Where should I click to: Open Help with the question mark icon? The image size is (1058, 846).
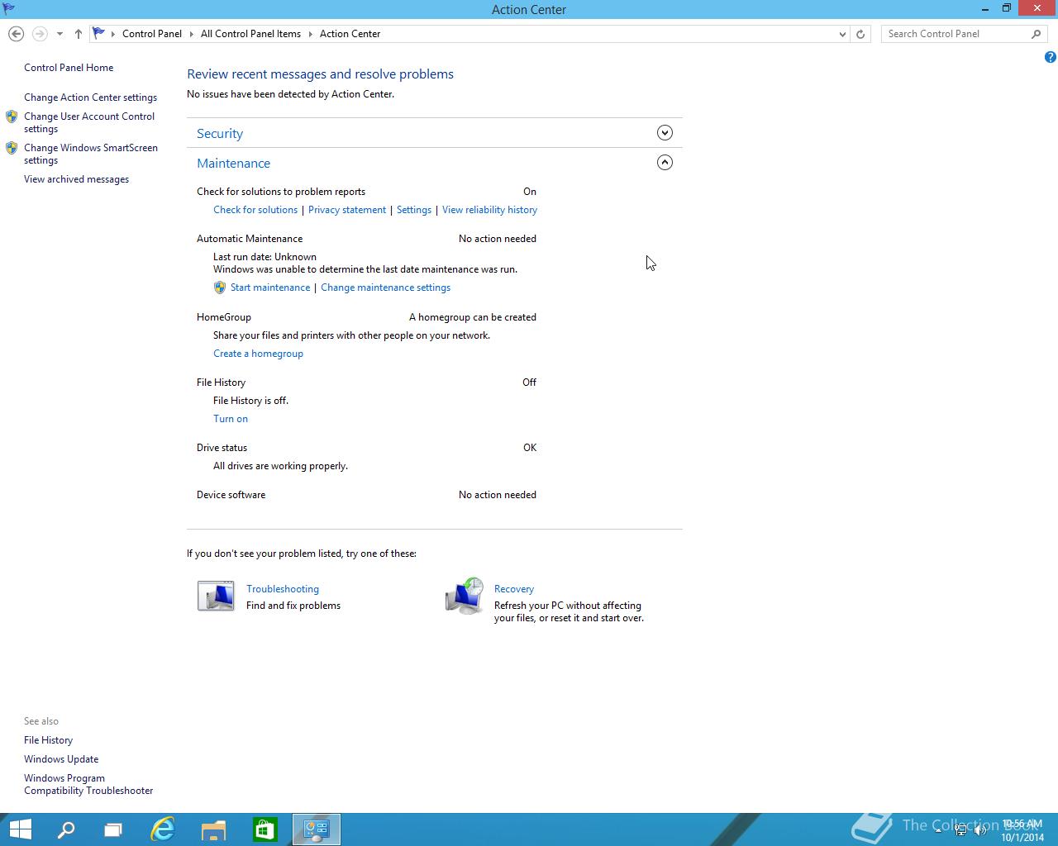pyautogui.click(x=1050, y=57)
